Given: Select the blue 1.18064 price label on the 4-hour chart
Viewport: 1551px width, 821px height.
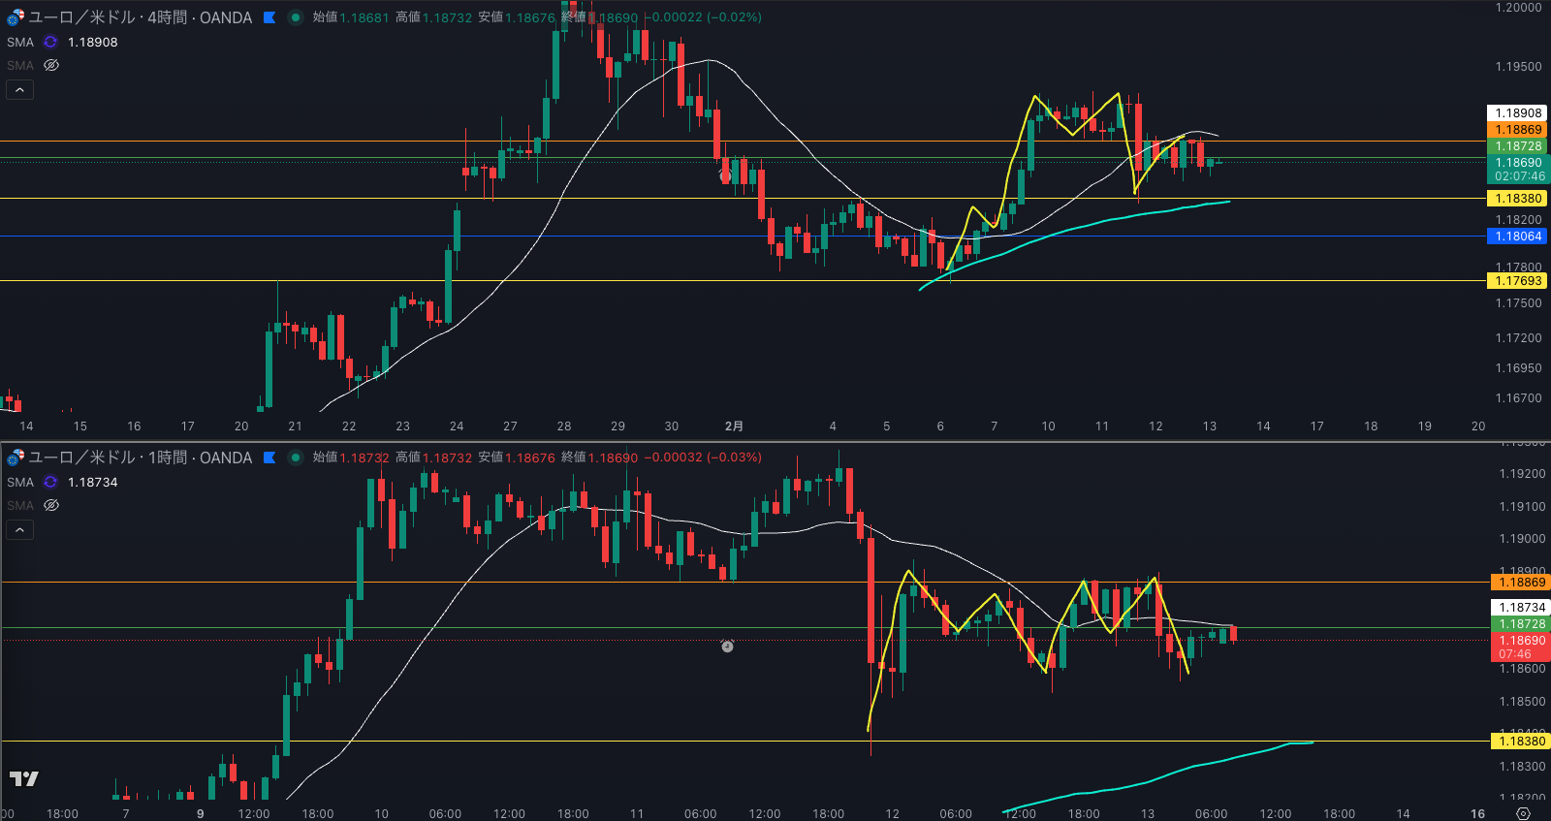Looking at the screenshot, I should click(1517, 237).
